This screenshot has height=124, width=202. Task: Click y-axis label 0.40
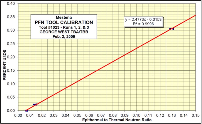[x=11, y=3]
